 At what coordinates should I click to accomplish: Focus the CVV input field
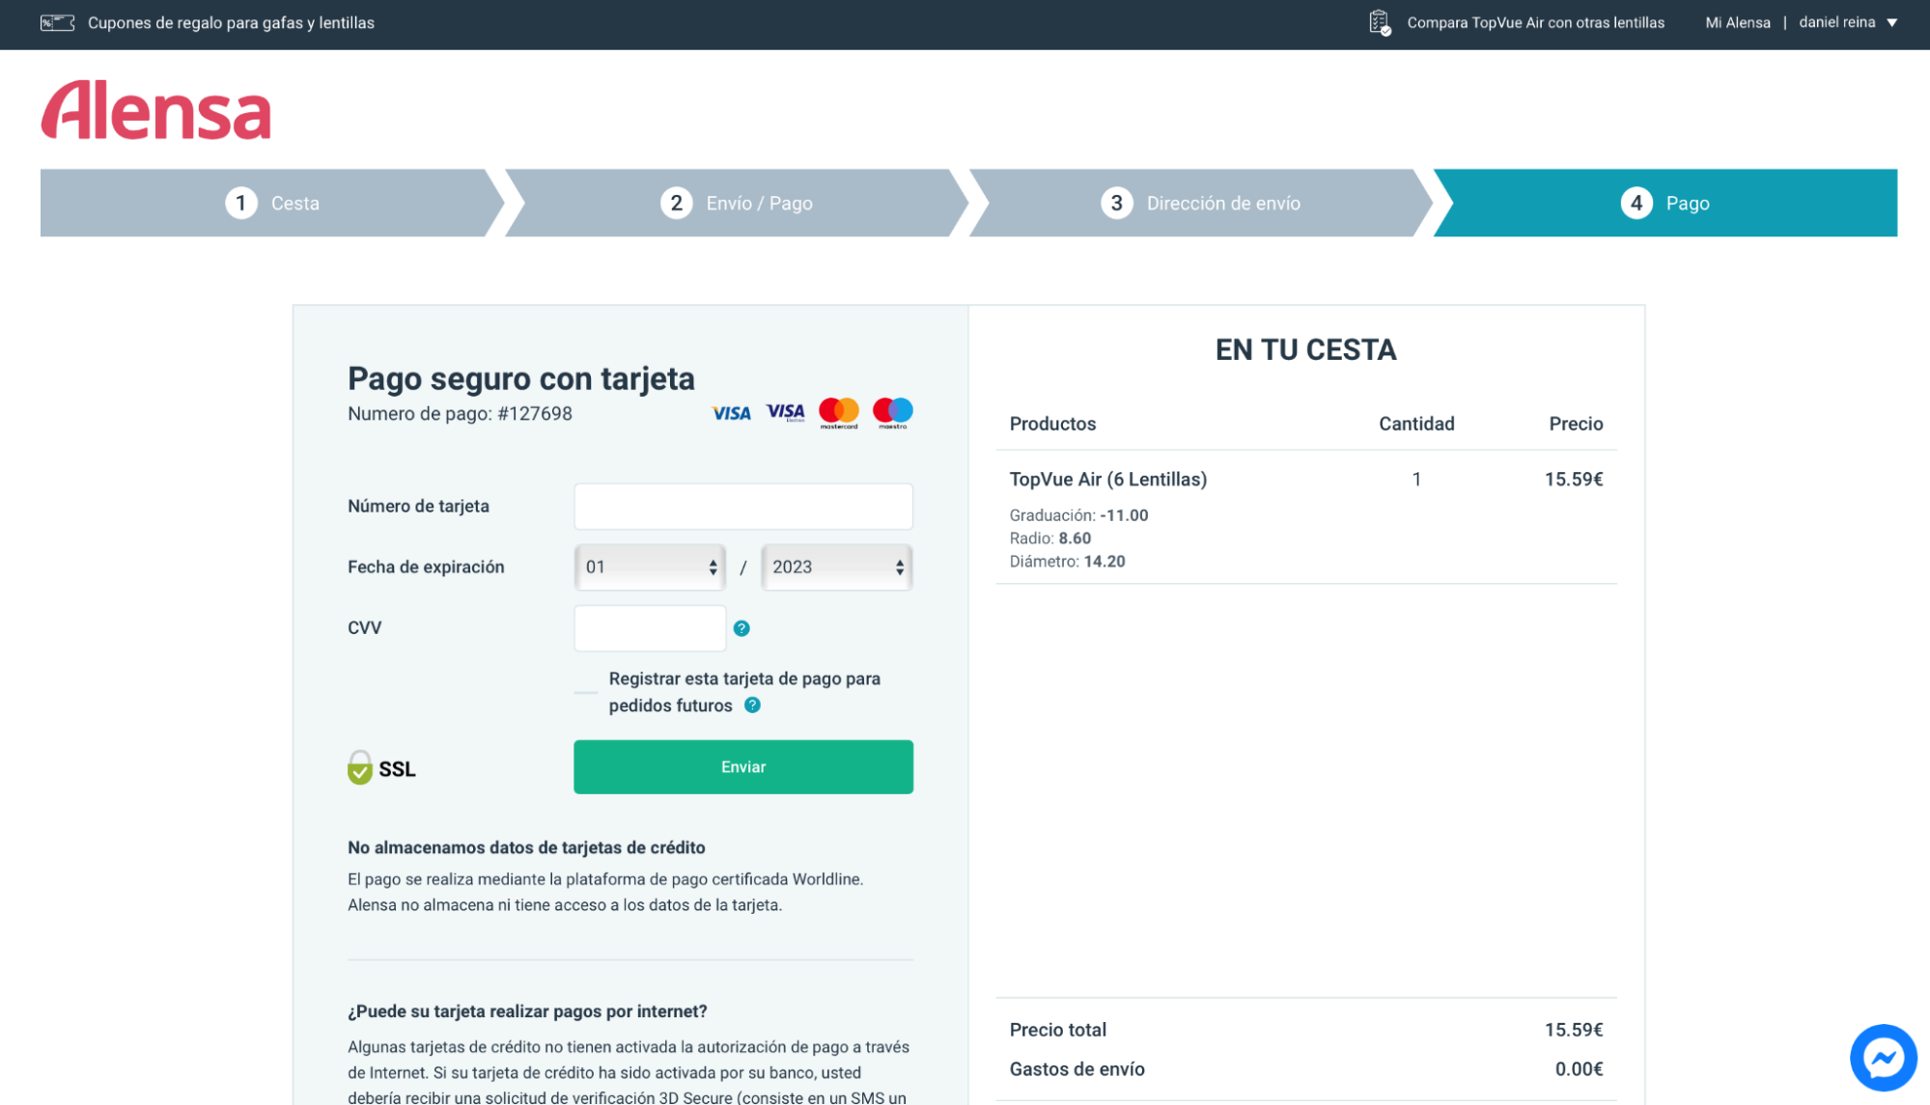point(650,628)
